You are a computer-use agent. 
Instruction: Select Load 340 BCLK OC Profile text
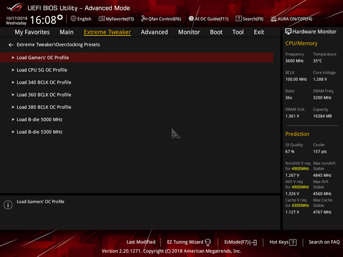[44, 82]
